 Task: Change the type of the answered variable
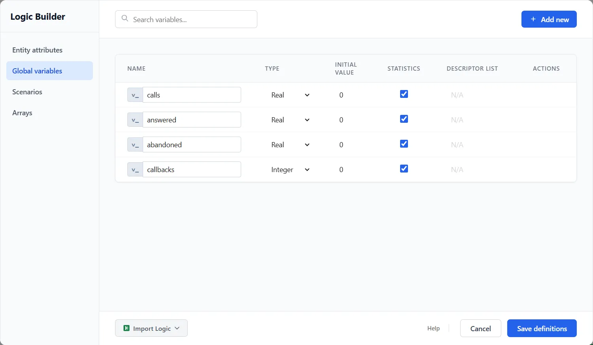[x=291, y=120]
